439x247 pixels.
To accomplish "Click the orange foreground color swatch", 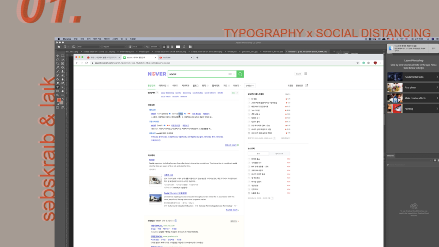I will click(x=59, y=100).
